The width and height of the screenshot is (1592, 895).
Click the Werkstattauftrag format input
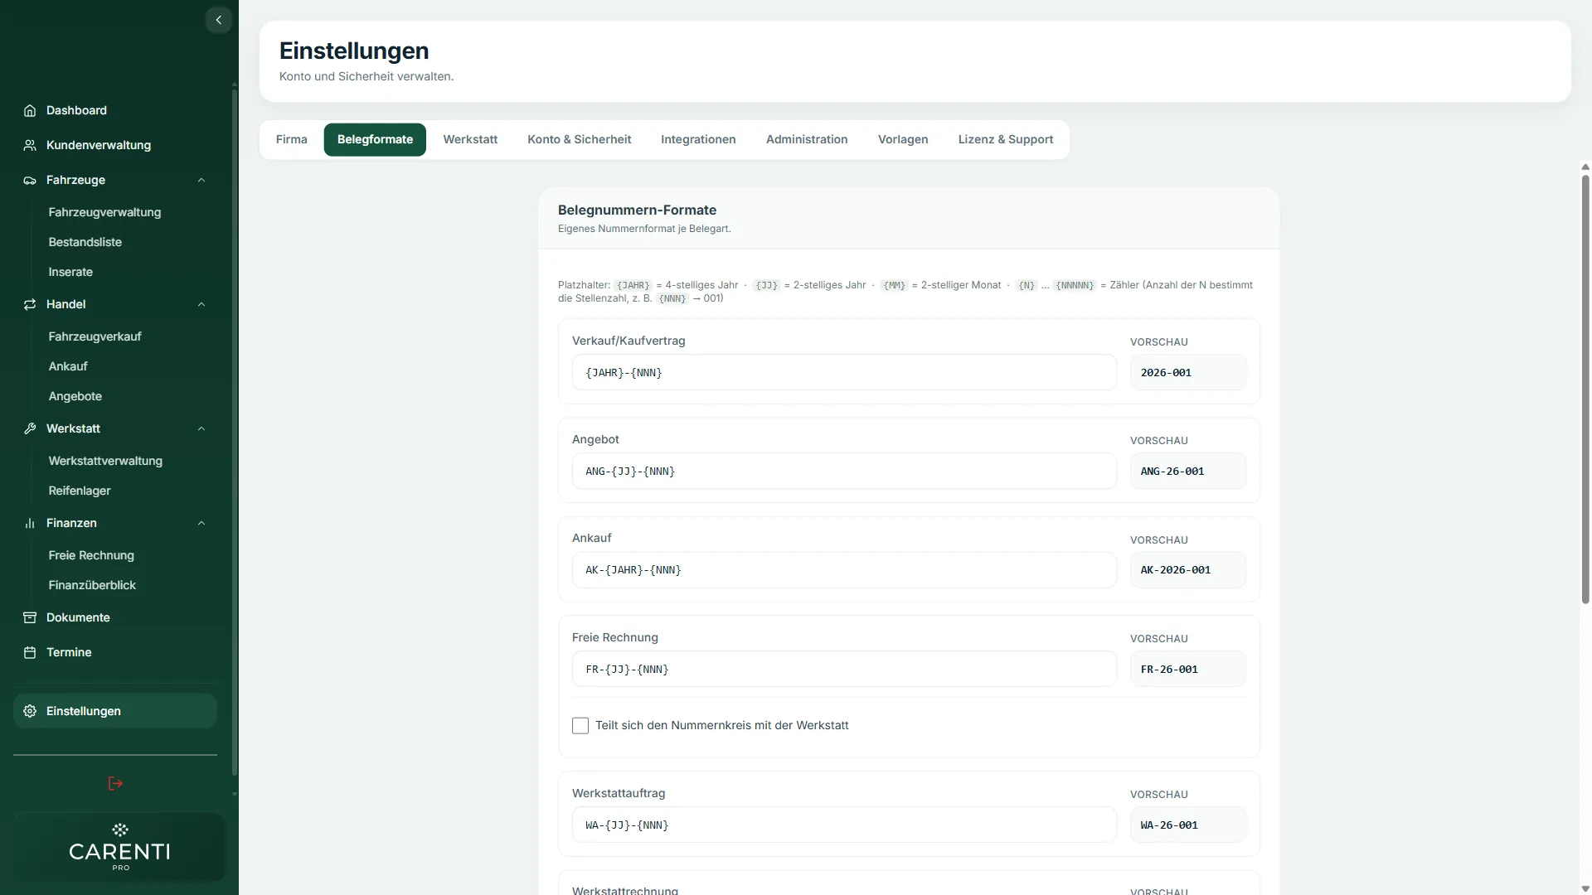pyautogui.click(x=844, y=825)
